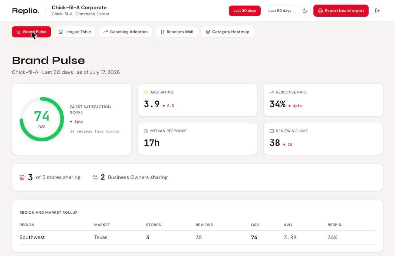This screenshot has height=256, width=395.
Task: Click the red store icon by stores sharing
Action: click(22, 177)
